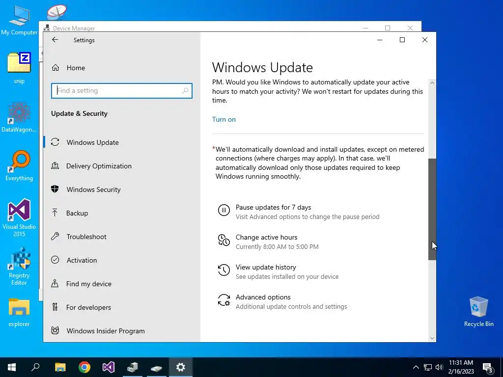Open Delivery Optimization settings

(122, 166)
